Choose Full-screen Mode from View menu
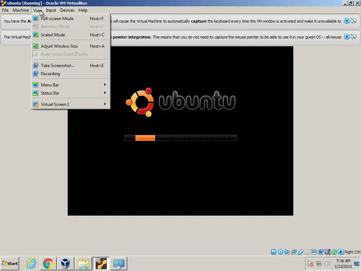This screenshot has height=271, width=361. tap(71, 19)
